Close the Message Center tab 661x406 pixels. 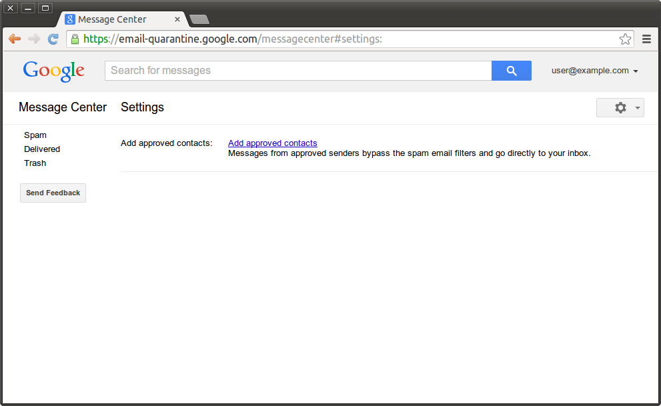tap(177, 19)
